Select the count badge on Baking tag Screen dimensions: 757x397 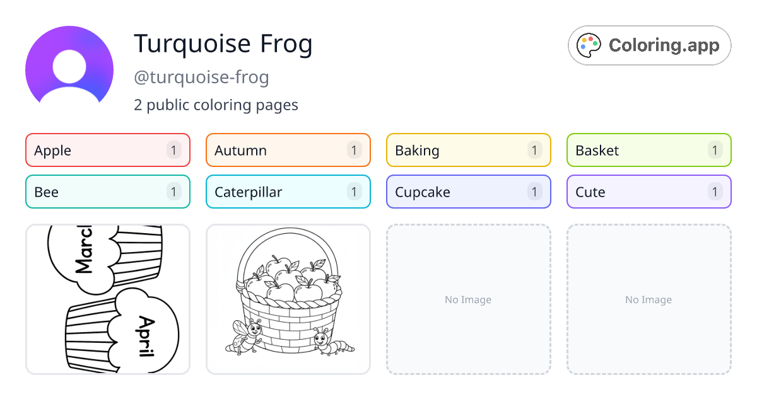coord(534,150)
